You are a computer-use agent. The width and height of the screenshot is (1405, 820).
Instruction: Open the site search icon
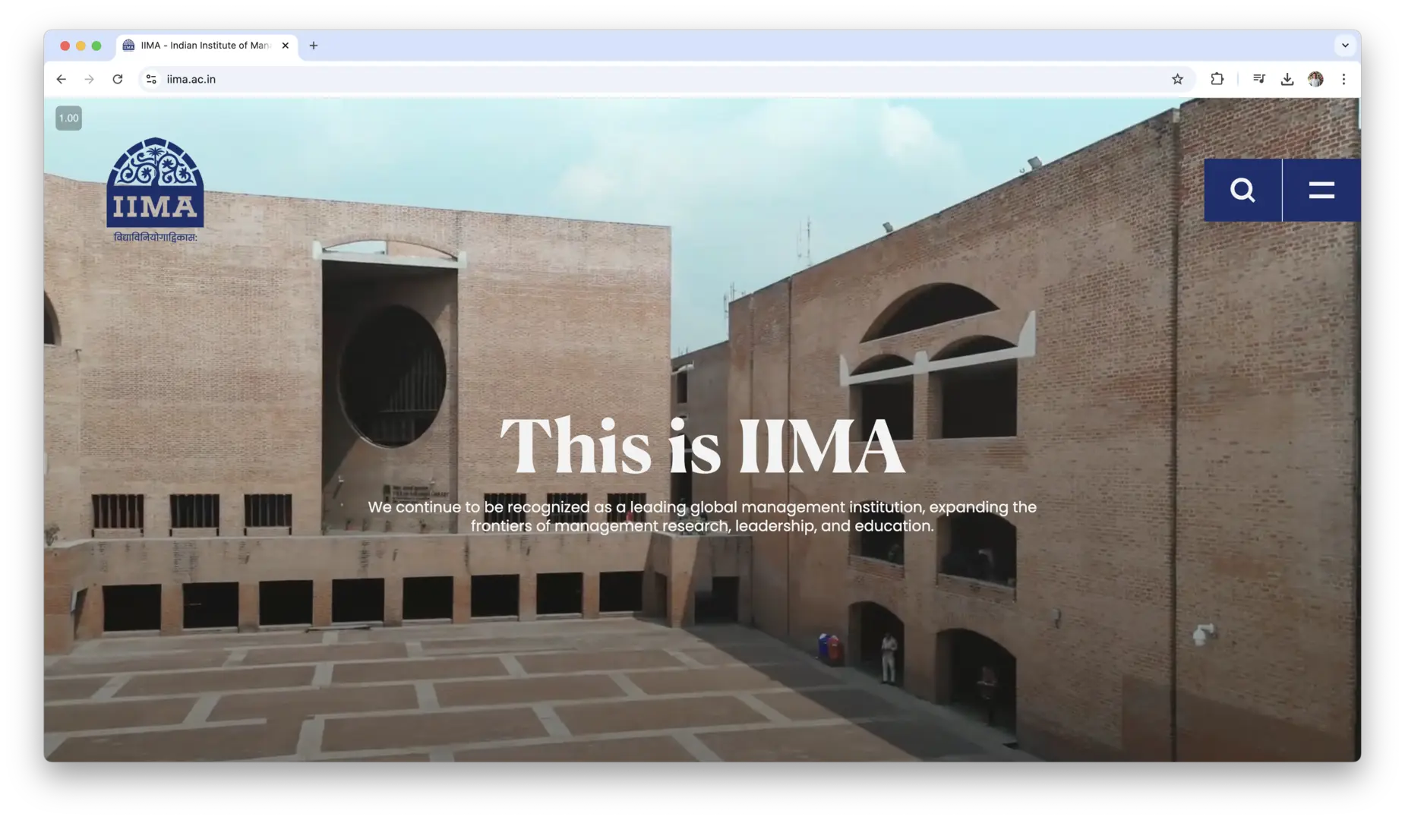point(1242,190)
